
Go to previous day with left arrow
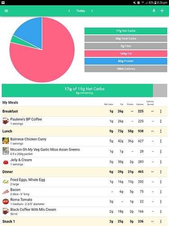click(69, 11)
